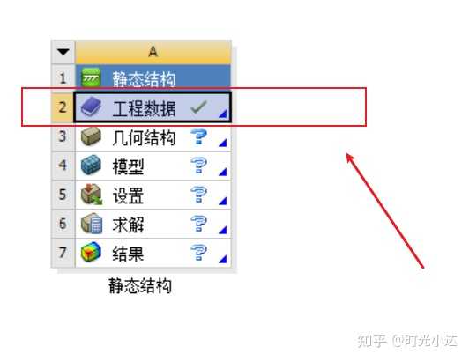Open the system dropdown arrow in the header
This screenshot has width=469, height=361.
63,52
